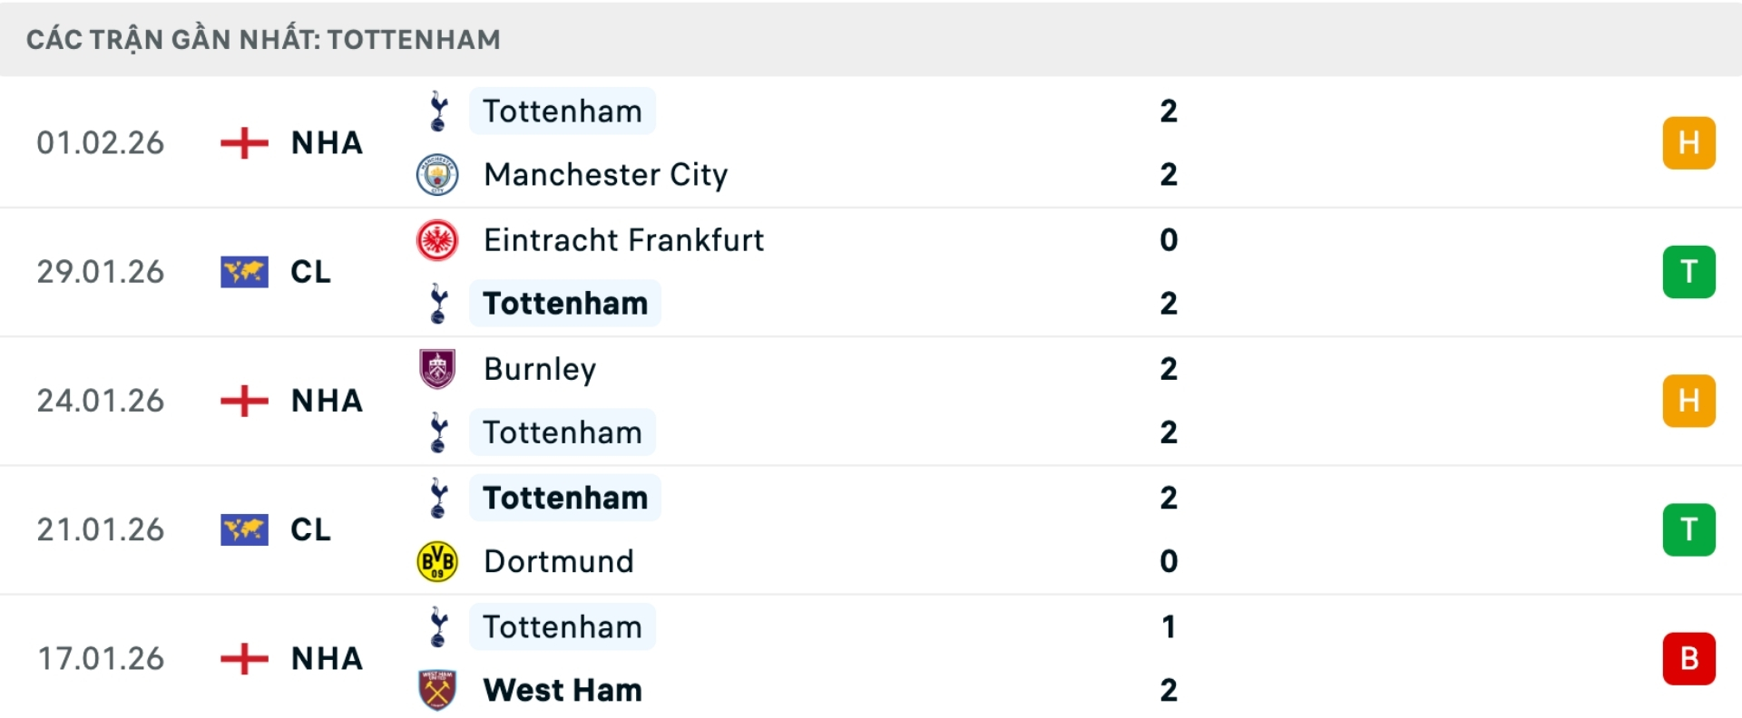Click the 17.01.26 match date
The width and height of the screenshot is (1742, 718).
coord(101,658)
